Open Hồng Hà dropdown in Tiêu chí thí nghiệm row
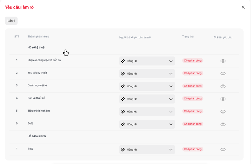Viewport: 251px width, 164px height. 147,112
